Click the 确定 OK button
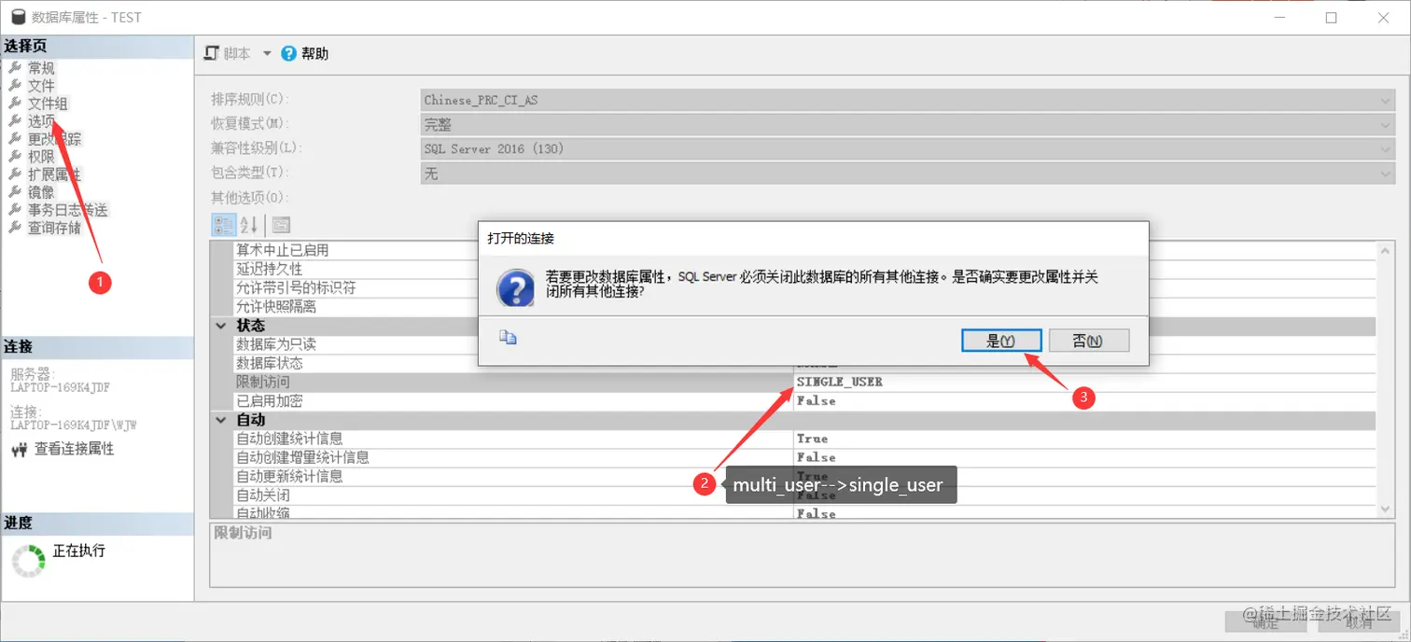 pos(1265,623)
